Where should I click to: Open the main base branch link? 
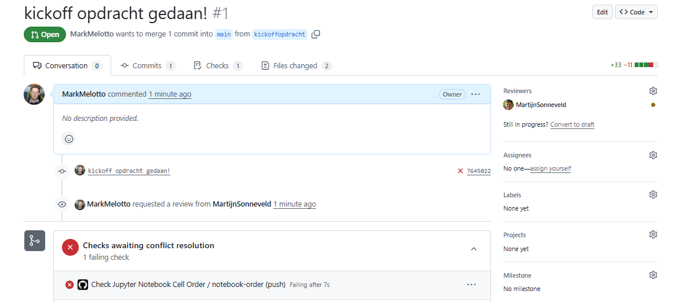224,34
